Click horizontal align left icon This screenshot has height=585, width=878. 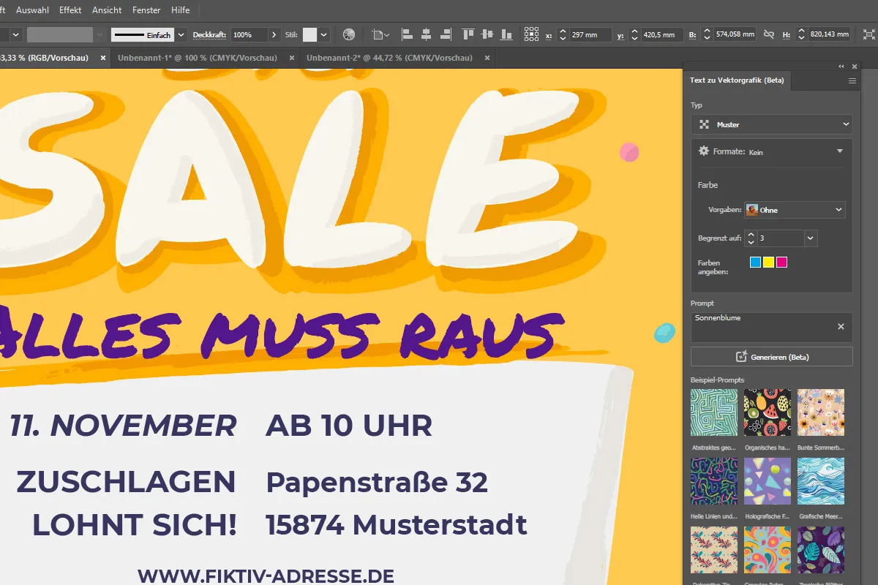tap(408, 34)
